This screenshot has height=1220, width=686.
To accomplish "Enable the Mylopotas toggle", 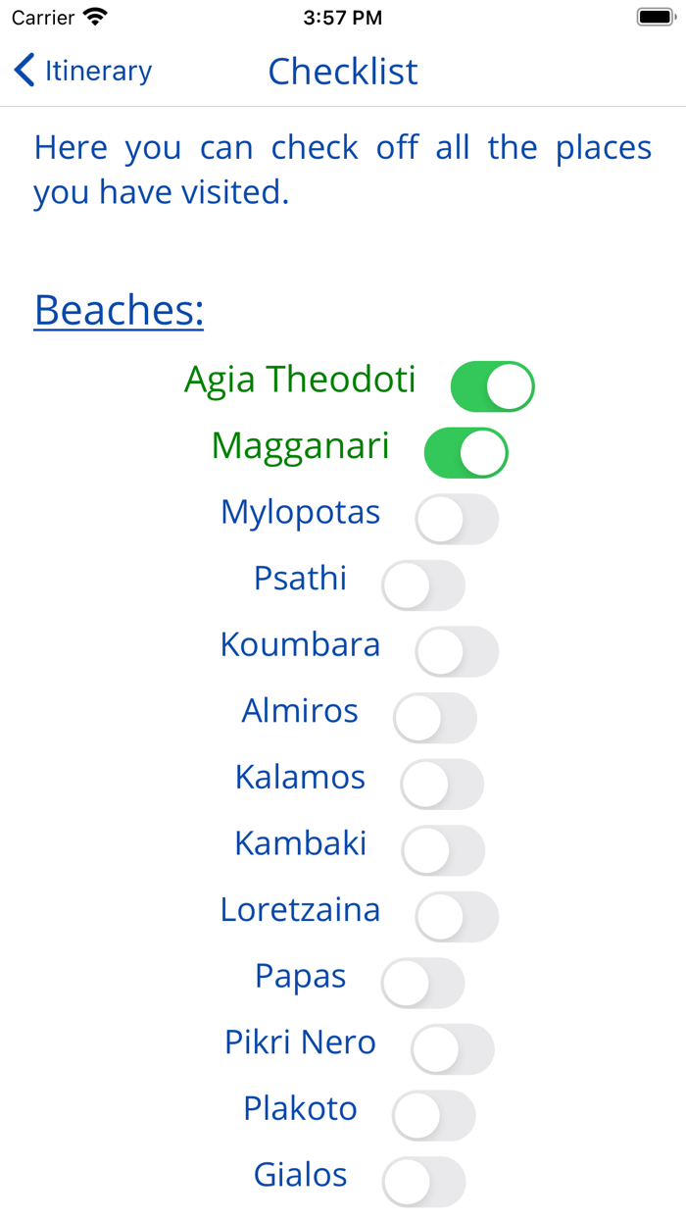I will pyautogui.click(x=456, y=519).
